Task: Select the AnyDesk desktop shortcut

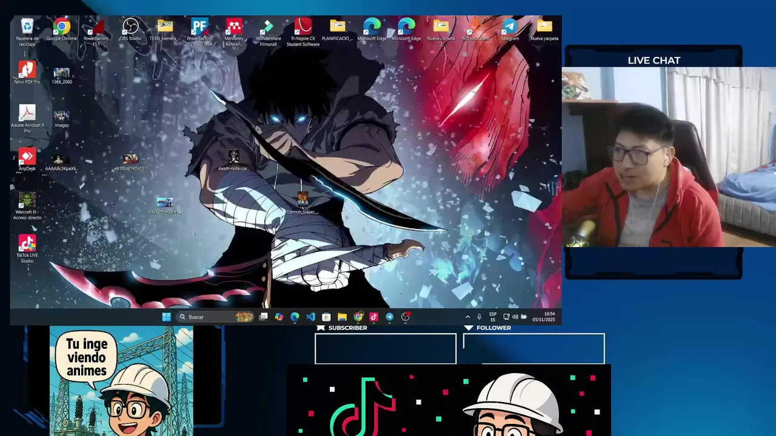Action: point(27,159)
